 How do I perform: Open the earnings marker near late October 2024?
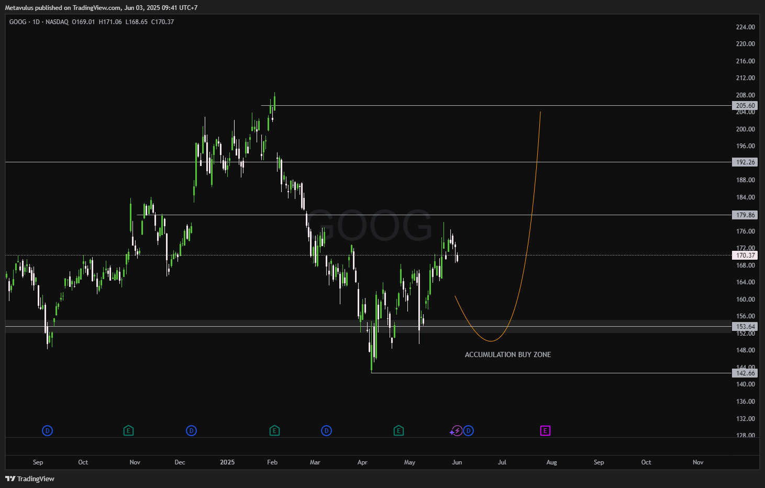click(128, 431)
